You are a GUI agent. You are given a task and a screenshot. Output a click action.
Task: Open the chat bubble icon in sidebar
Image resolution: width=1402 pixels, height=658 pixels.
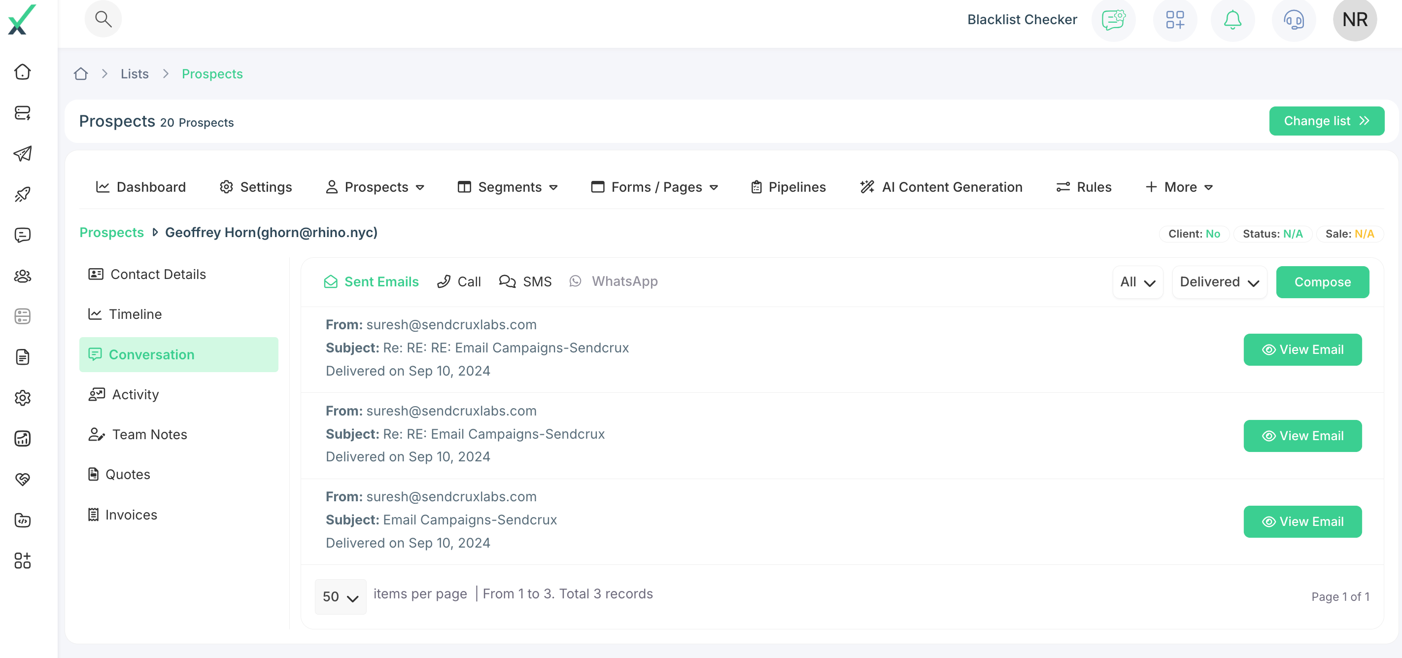tap(22, 235)
